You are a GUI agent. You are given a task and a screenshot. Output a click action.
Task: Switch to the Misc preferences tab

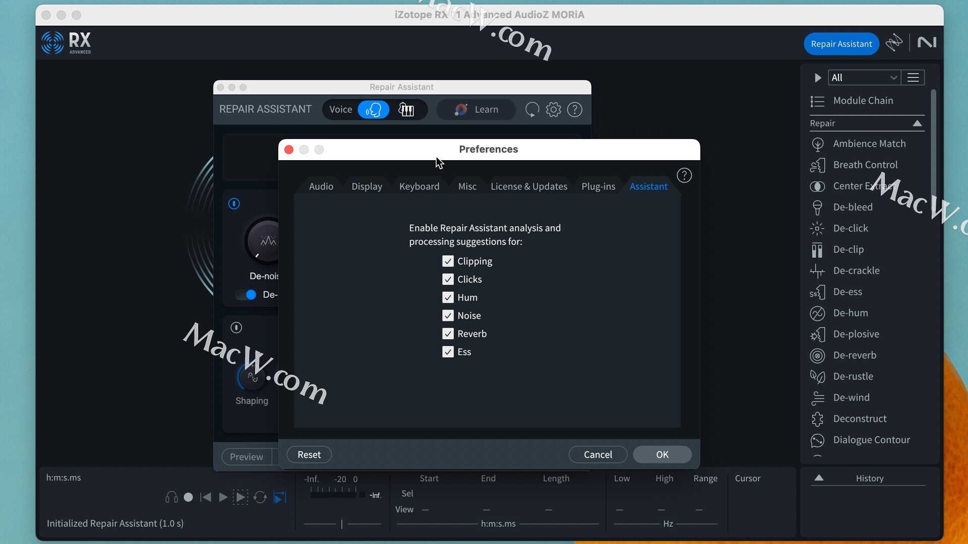[x=467, y=186]
